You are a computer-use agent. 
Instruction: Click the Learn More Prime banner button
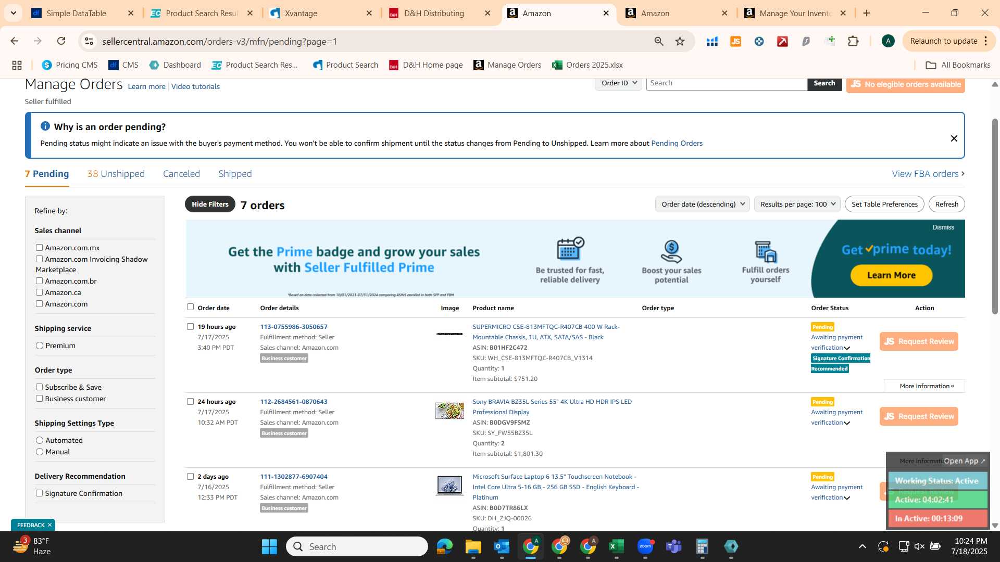pyautogui.click(x=891, y=275)
